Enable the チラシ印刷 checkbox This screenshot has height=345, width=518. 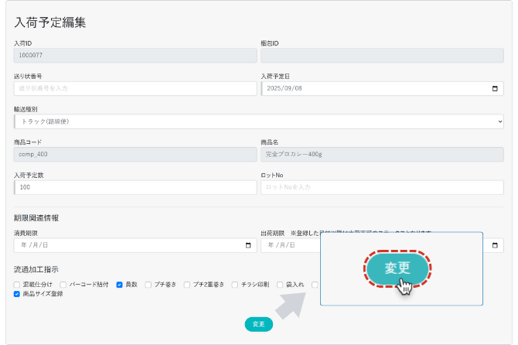(x=236, y=285)
